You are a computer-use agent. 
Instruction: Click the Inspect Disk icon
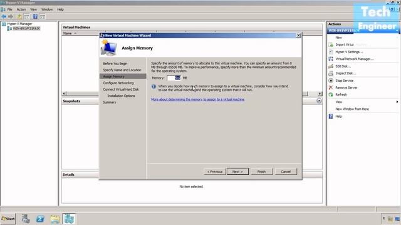pyautogui.click(x=331, y=73)
